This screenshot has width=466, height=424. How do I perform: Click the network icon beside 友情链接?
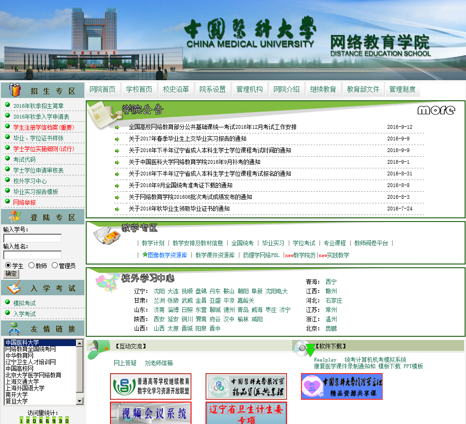pos(14,329)
